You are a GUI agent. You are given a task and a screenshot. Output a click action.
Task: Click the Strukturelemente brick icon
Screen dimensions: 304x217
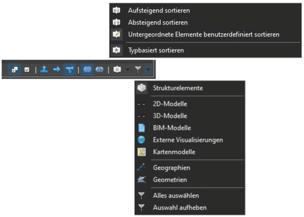(x=141, y=88)
